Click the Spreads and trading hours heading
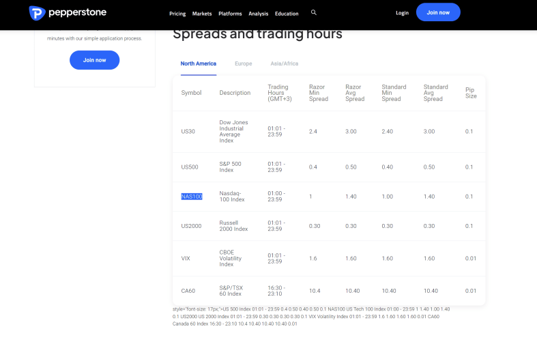This screenshot has height=340, width=537. (257, 35)
